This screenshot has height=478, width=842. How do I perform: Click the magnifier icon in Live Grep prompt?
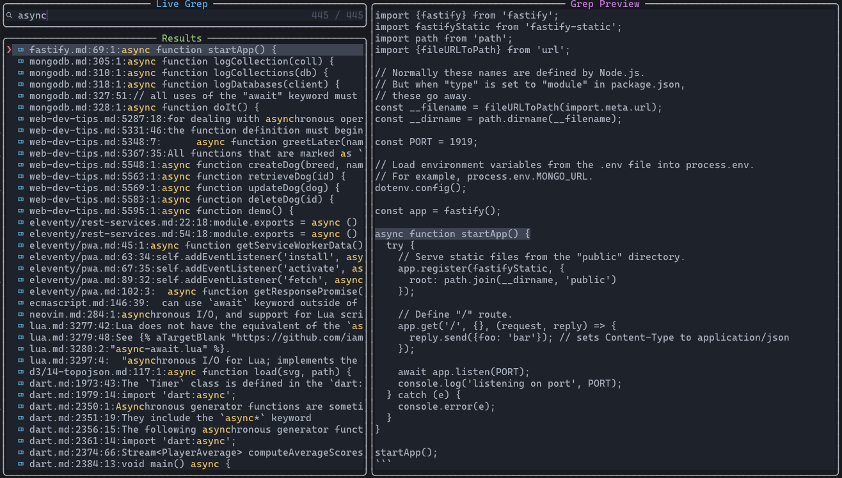point(10,15)
